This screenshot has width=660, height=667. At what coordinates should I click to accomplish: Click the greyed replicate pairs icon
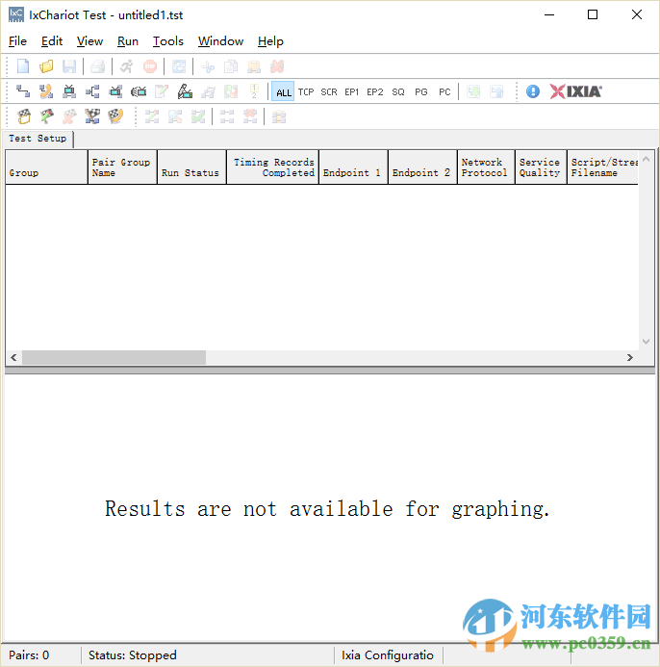(x=208, y=91)
